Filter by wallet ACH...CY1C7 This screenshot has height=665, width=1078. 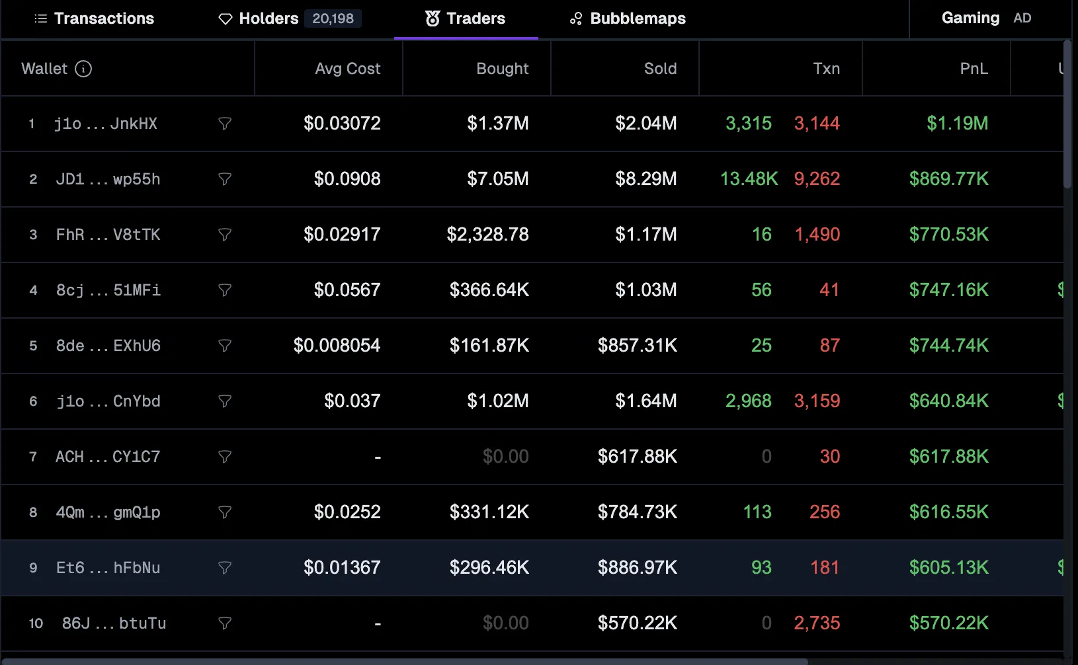(x=225, y=457)
